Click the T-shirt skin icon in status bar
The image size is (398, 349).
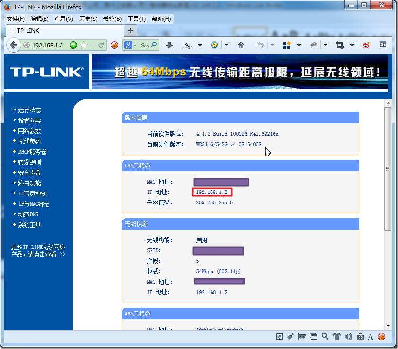pyautogui.click(x=337, y=336)
